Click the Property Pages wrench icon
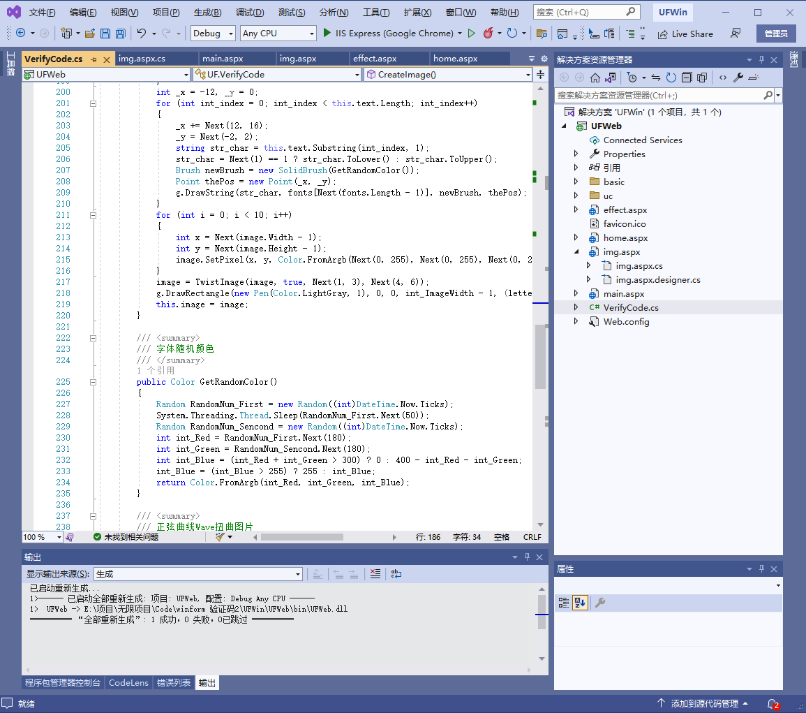 click(600, 603)
